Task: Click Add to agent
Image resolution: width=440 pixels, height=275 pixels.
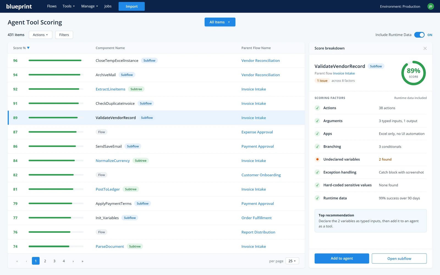Action: (342, 258)
